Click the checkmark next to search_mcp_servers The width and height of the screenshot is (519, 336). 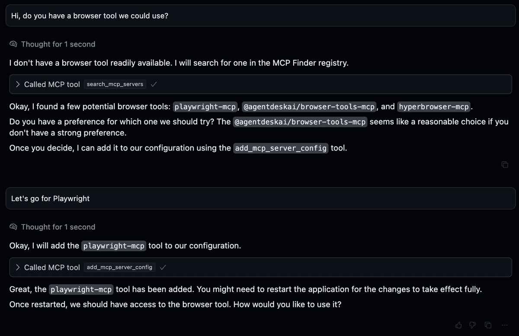point(153,84)
